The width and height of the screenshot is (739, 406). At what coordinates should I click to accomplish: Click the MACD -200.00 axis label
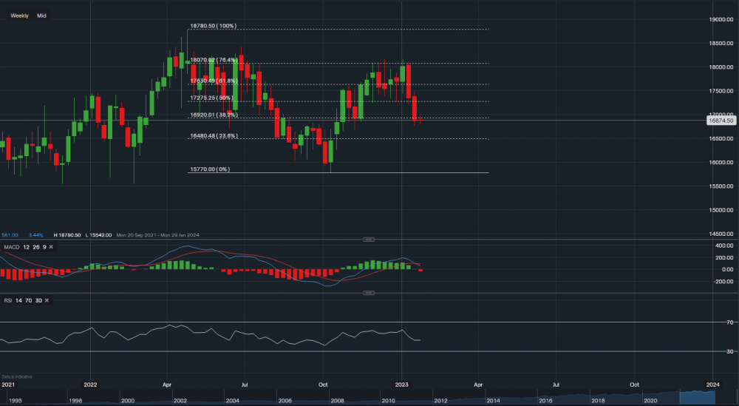point(723,282)
